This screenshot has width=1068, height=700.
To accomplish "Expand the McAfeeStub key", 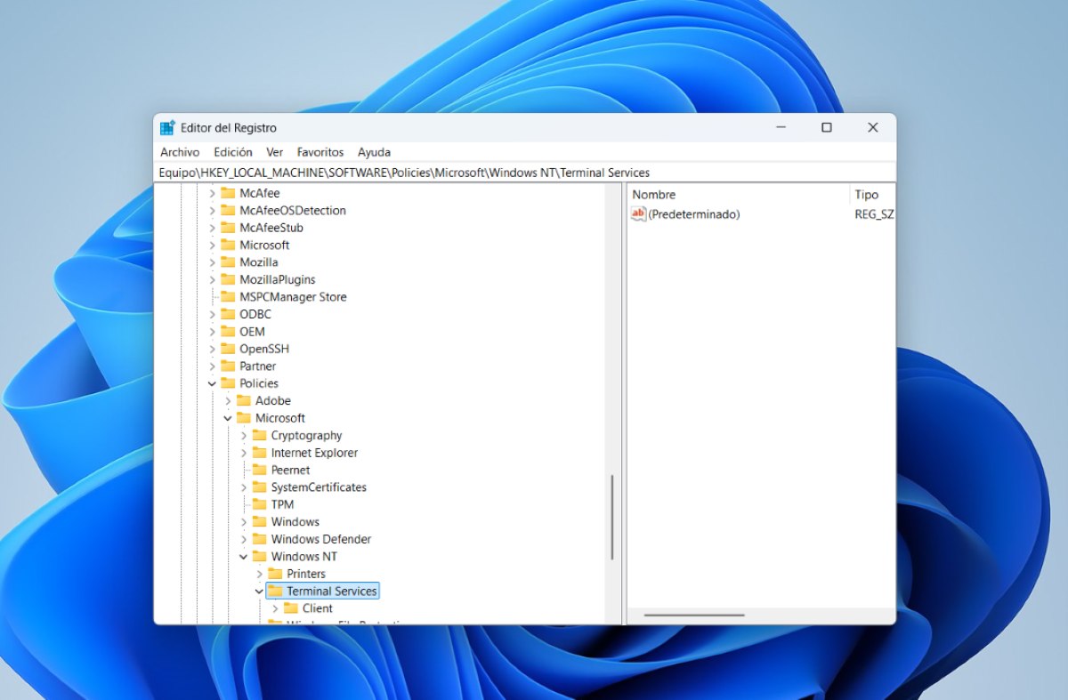I will point(212,228).
